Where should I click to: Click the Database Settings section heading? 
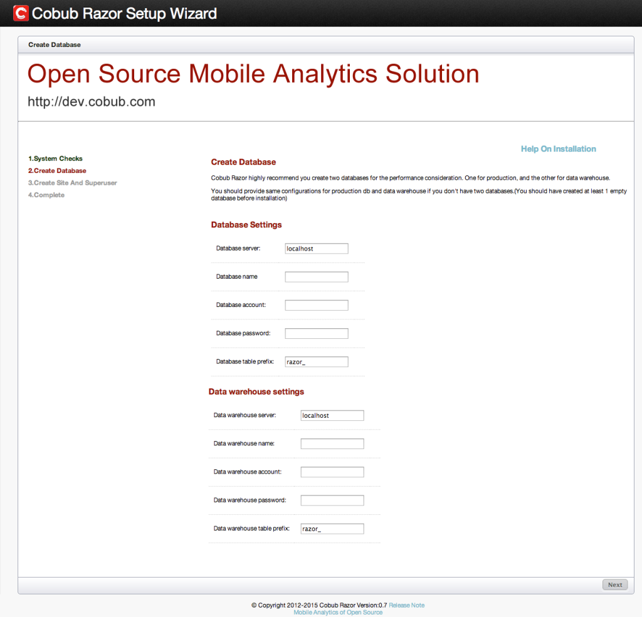click(246, 225)
